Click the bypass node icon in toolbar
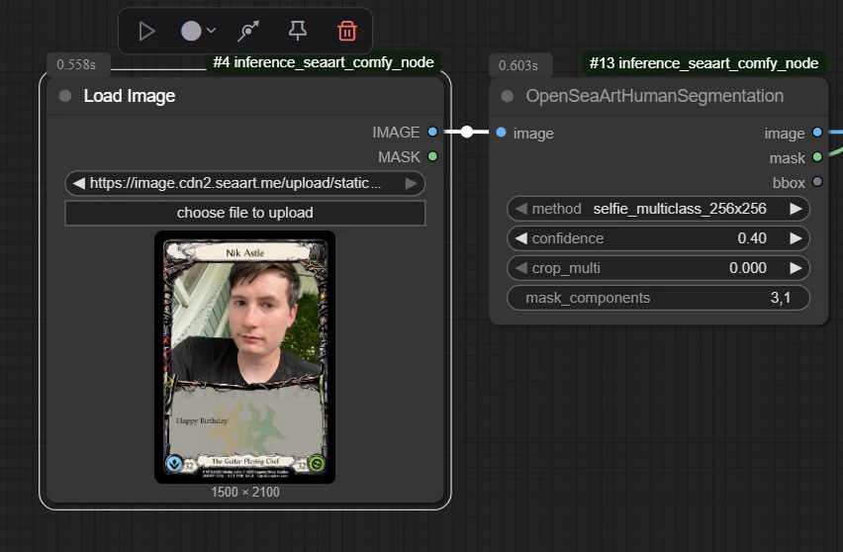 pos(248,32)
